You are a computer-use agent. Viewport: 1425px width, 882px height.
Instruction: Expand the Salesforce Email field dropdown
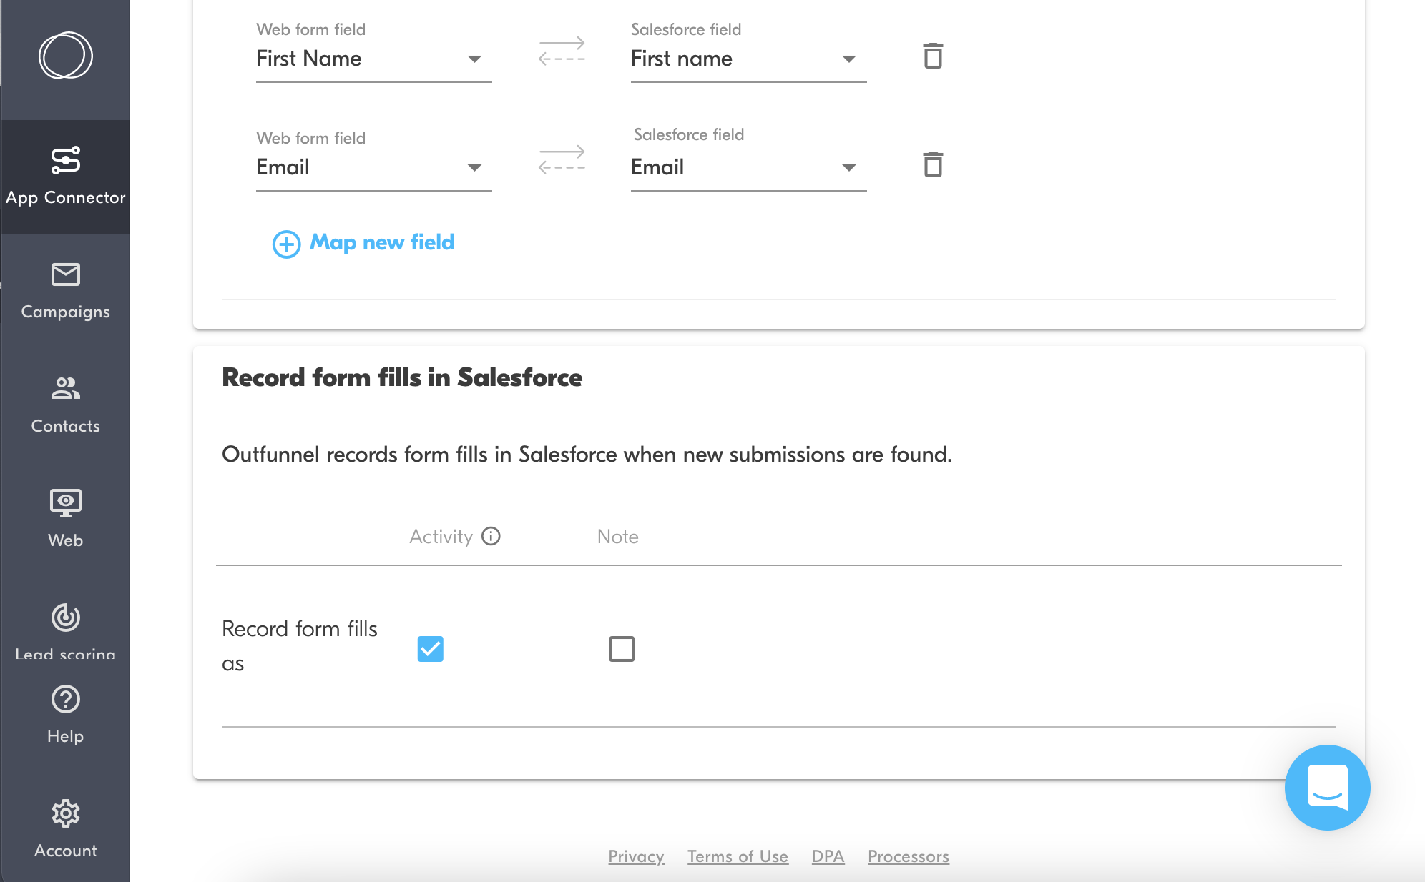848,167
